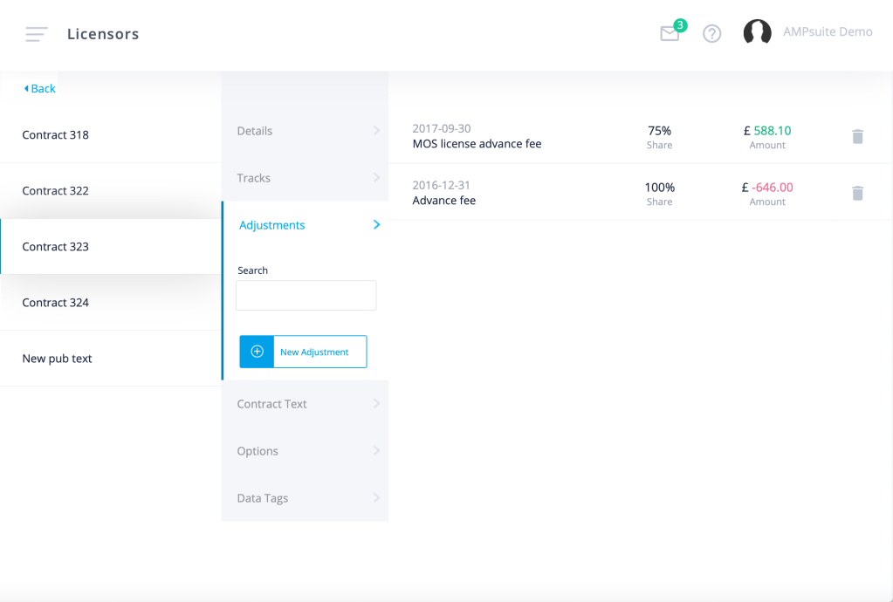The width and height of the screenshot is (893, 602).
Task: Expand the Details section chevron
Action: click(x=376, y=130)
